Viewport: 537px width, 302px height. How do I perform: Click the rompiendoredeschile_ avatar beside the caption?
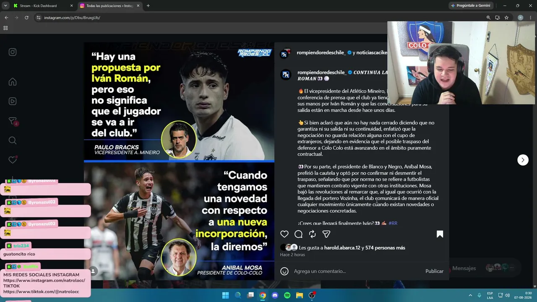286,75
